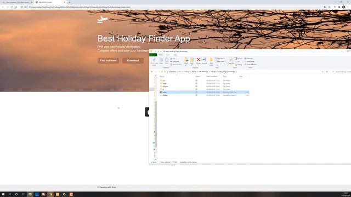Click the white airplane logo on the page
Image resolution: width=351 pixels, height=197 pixels.
pyautogui.click(x=103, y=20)
